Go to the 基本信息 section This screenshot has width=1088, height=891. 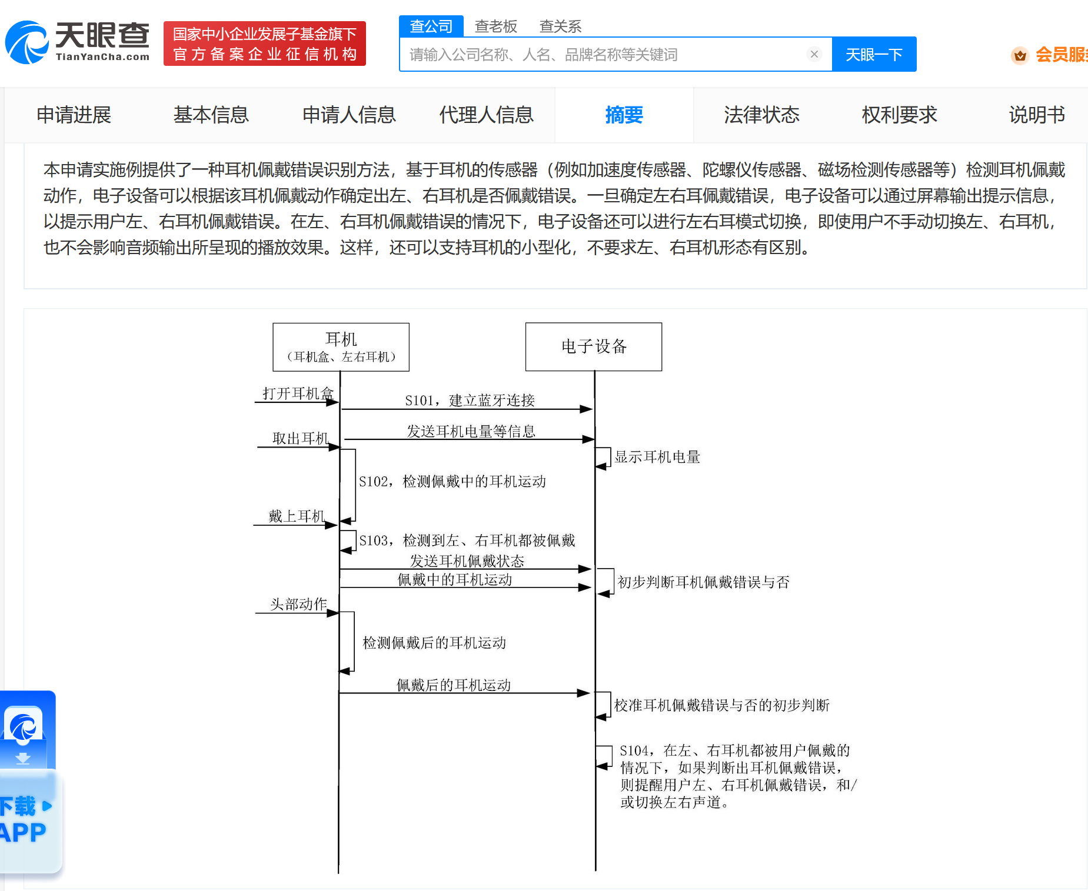[211, 115]
